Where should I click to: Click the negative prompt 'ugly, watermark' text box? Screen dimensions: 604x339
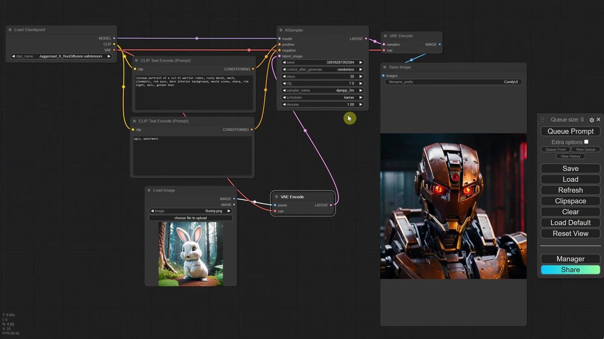(x=192, y=155)
